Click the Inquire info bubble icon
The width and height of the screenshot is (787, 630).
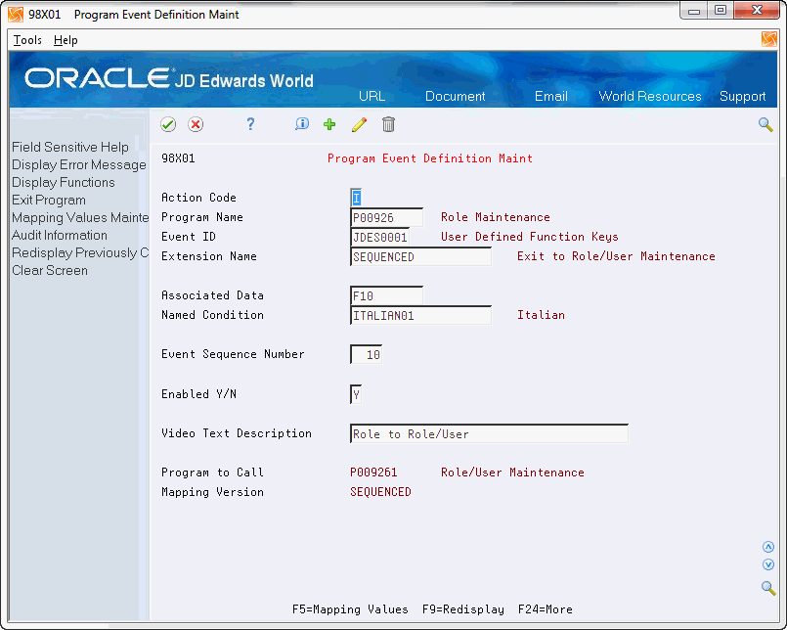pyautogui.click(x=302, y=124)
